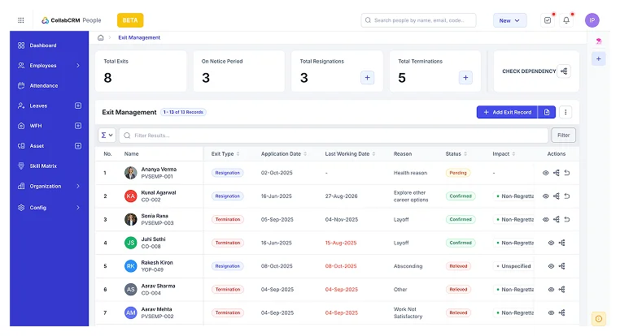Open the sigma aggregate dropdown
The image size is (620, 336).
coord(107,136)
